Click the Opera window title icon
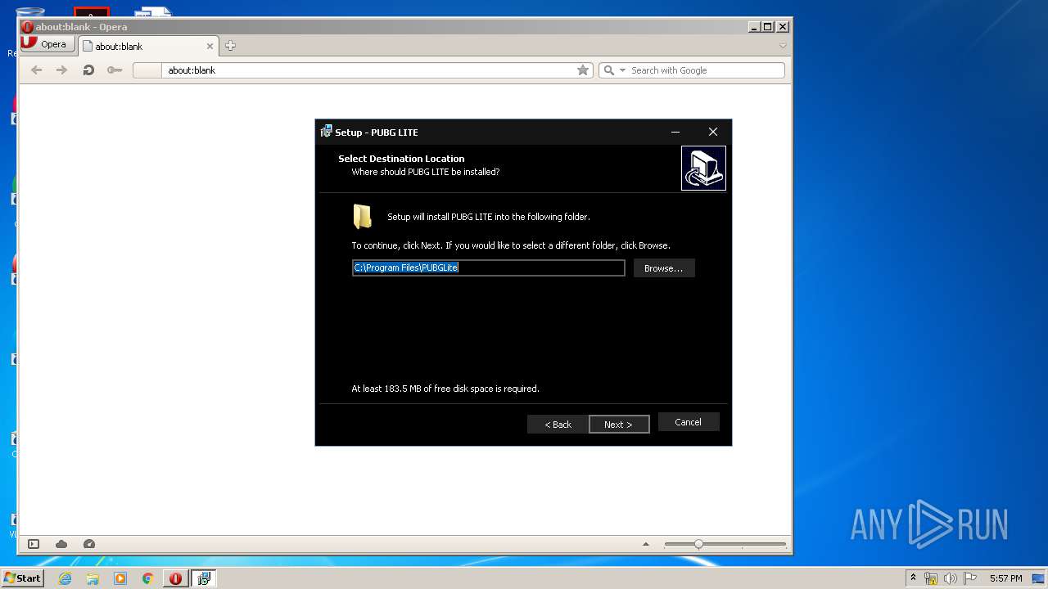1048x589 pixels. pyautogui.click(x=27, y=27)
